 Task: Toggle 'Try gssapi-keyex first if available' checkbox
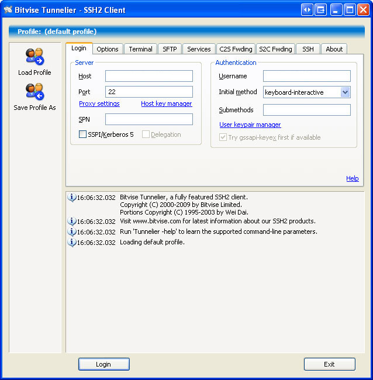[223, 137]
